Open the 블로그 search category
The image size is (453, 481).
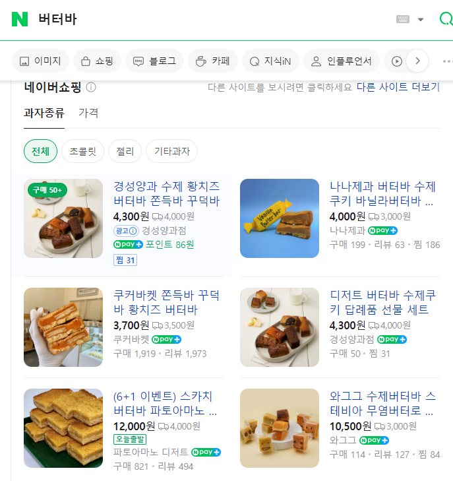[x=154, y=61]
